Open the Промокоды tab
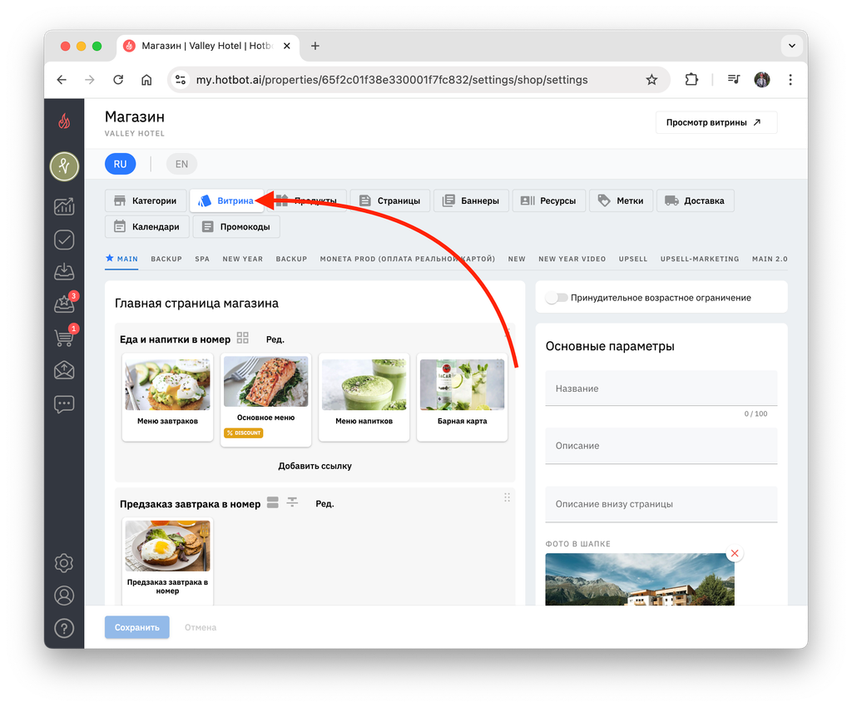The width and height of the screenshot is (852, 707). (x=236, y=226)
